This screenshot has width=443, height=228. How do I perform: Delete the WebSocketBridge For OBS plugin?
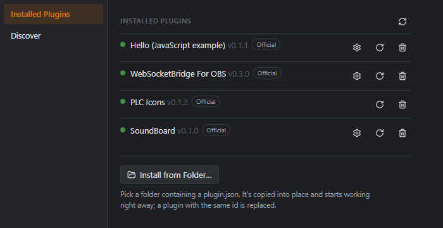402,76
